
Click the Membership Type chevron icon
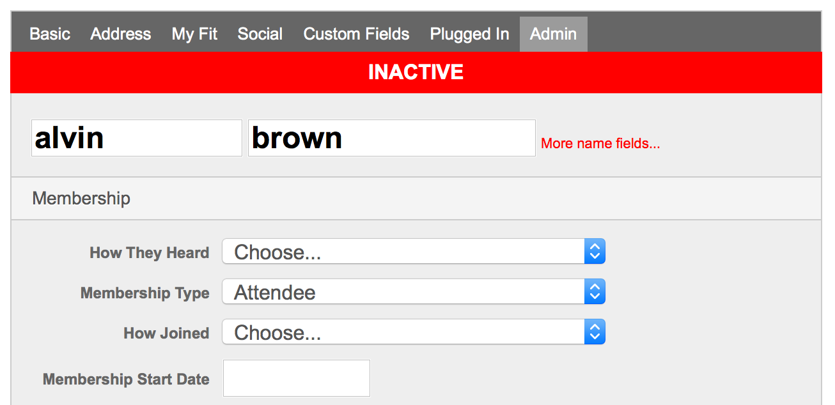594,291
